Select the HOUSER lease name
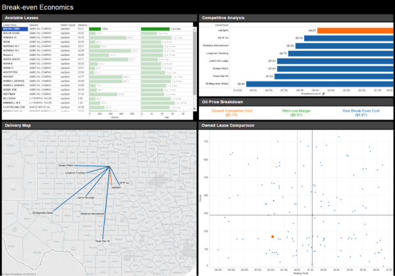 tap(9, 77)
